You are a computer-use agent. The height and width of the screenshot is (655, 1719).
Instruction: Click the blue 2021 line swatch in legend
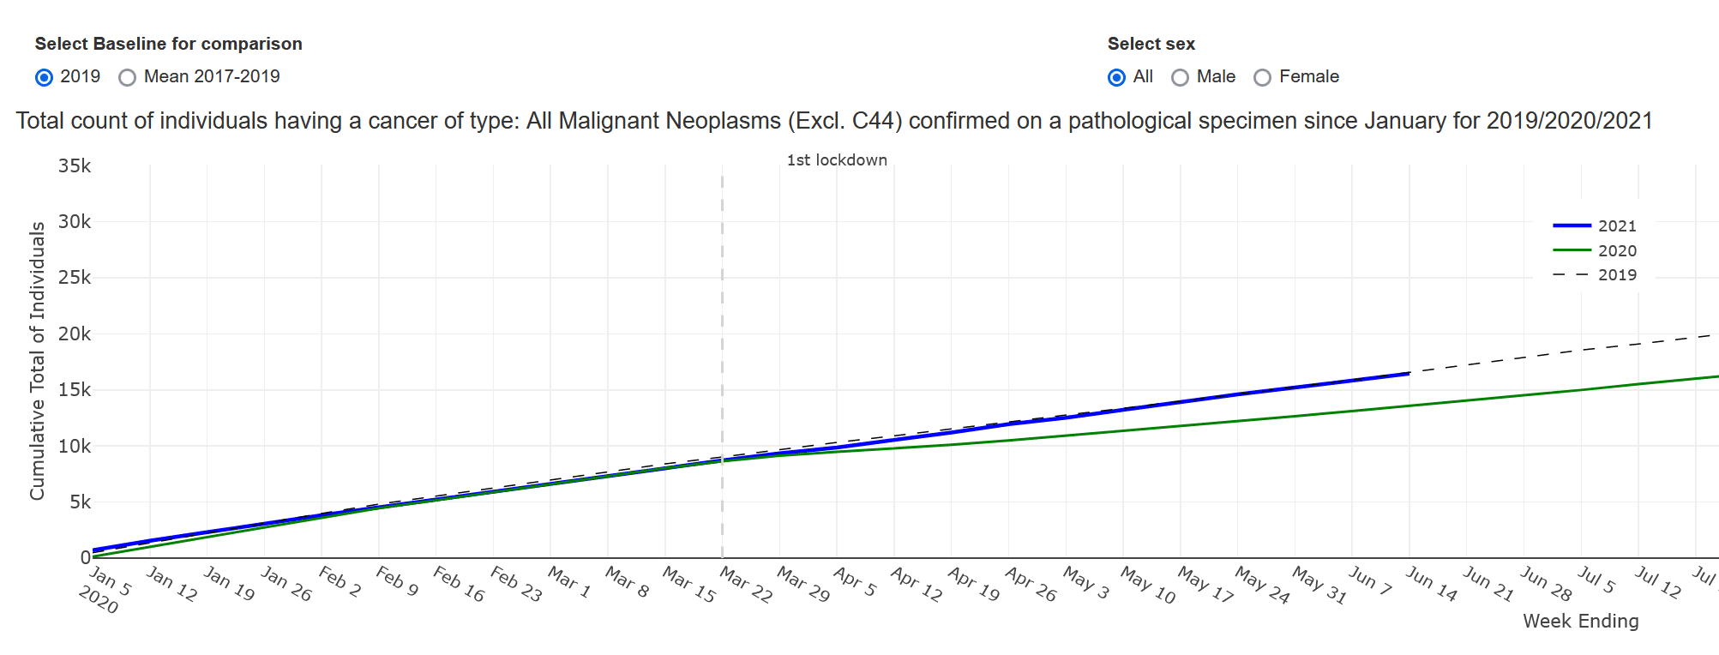point(1572,225)
